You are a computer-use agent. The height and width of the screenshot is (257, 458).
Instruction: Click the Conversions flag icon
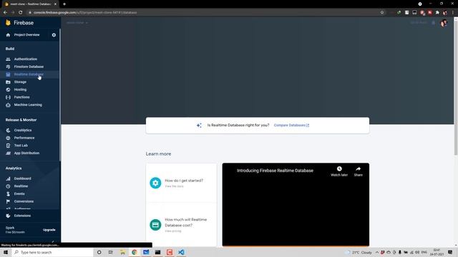8,201
